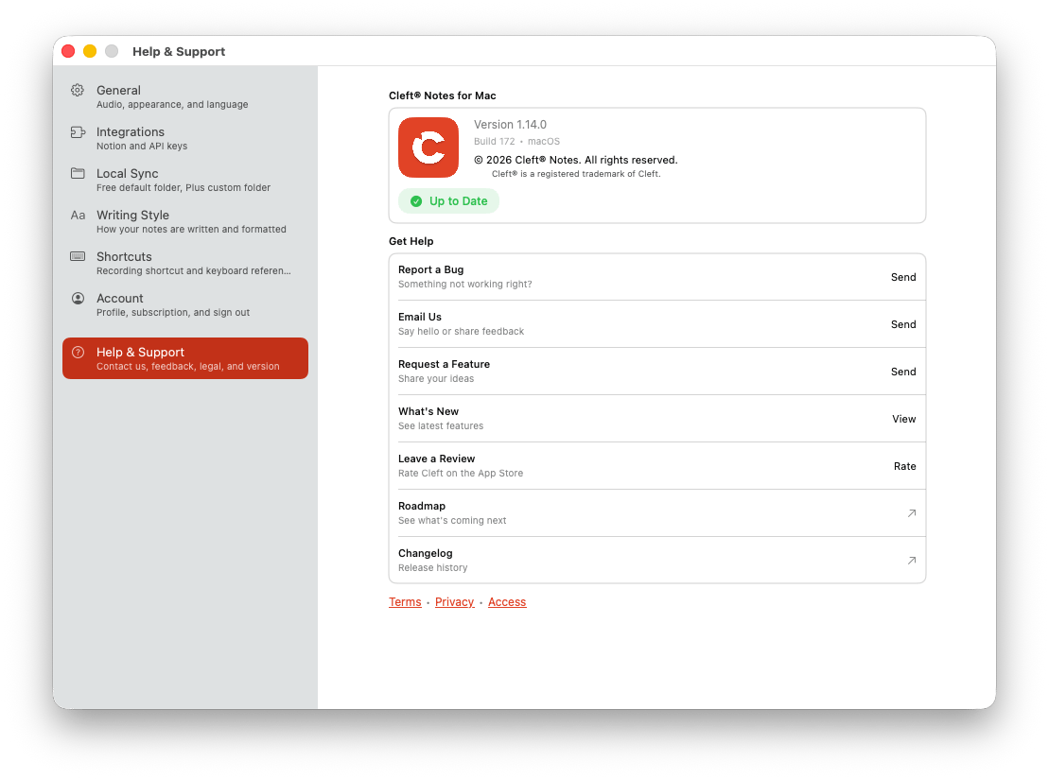
Task: Click 'Release history' subtitle
Action: (x=432, y=567)
